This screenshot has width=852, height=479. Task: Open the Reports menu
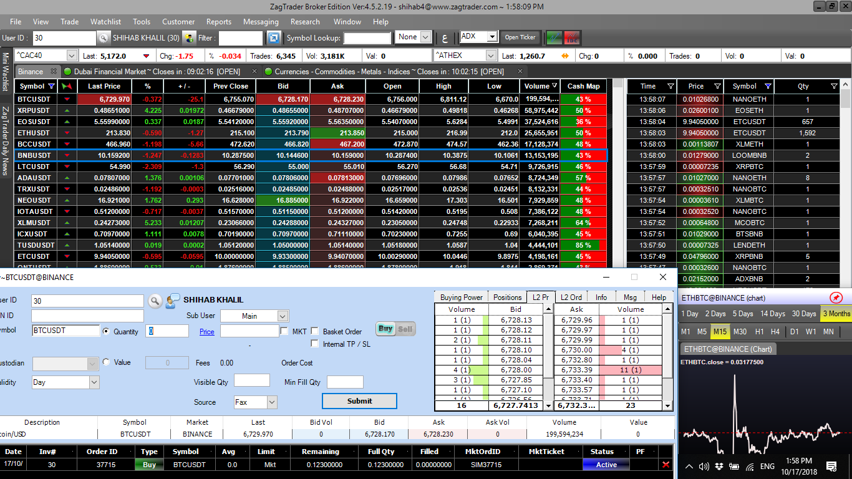click(x=219, y=21)
